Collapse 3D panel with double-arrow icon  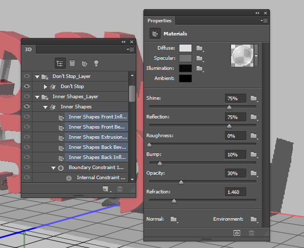click(x=123, y=42)
